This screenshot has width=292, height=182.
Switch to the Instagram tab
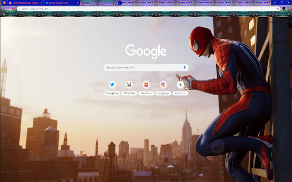point(26,3)
